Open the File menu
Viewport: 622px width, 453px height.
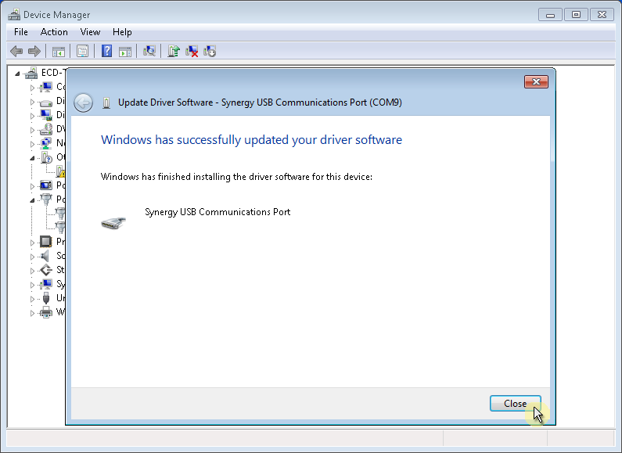coord(20,32)
